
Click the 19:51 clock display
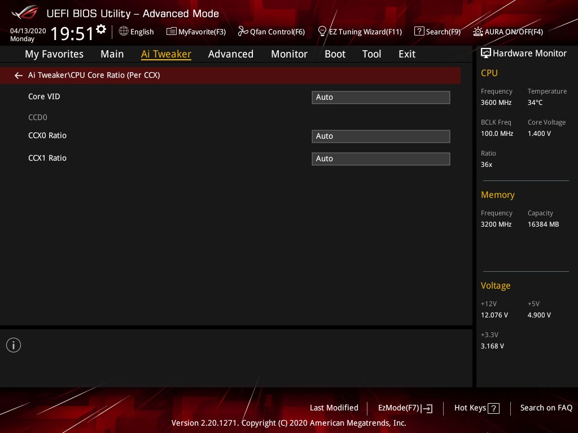pyautogui.click(x=72, y=33)
